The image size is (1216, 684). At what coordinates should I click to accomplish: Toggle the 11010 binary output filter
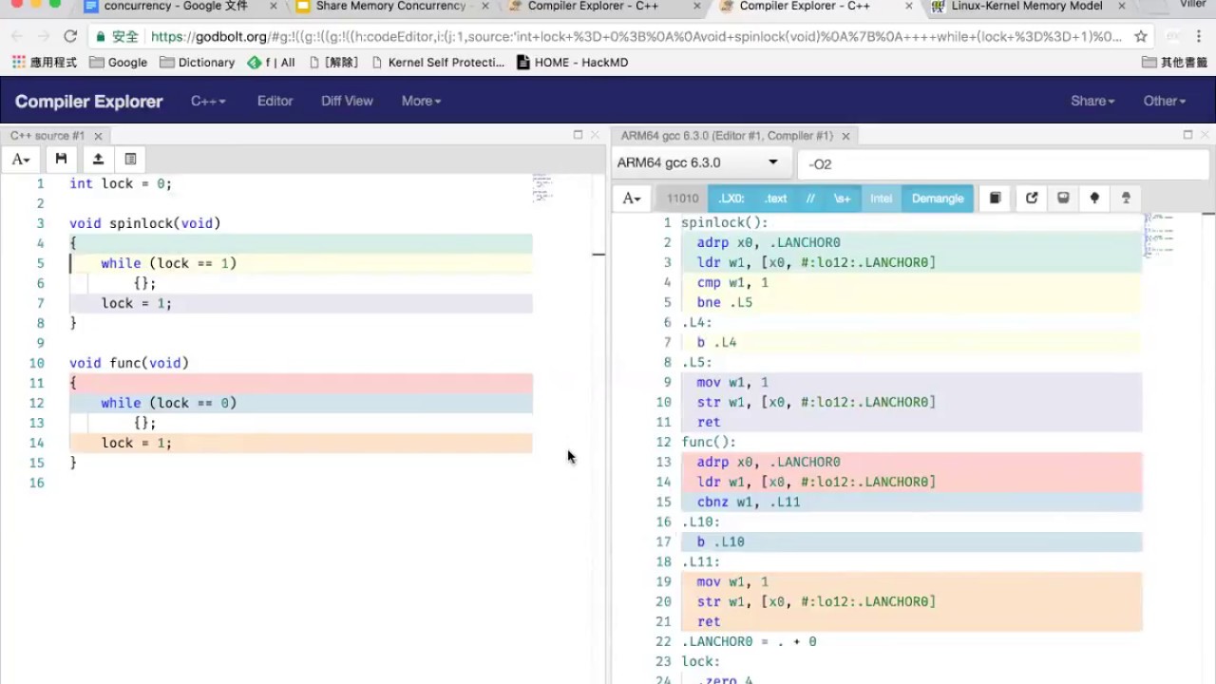click(682, 199)
